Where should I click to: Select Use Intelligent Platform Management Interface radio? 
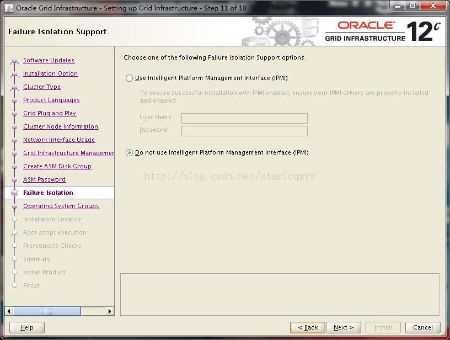pos(130,78)
